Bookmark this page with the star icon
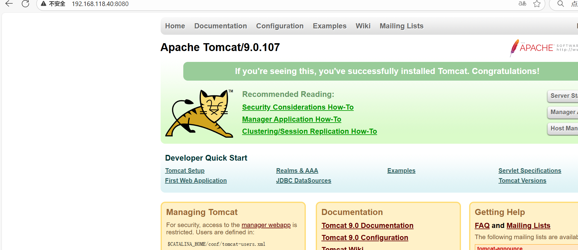 (x=537, y=4)
